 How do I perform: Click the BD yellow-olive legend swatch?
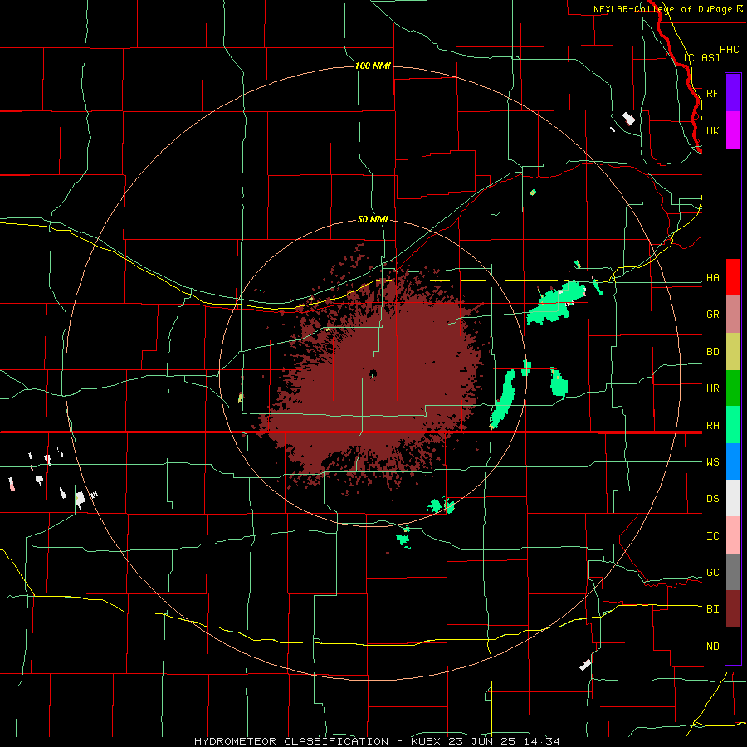point(733,352)
